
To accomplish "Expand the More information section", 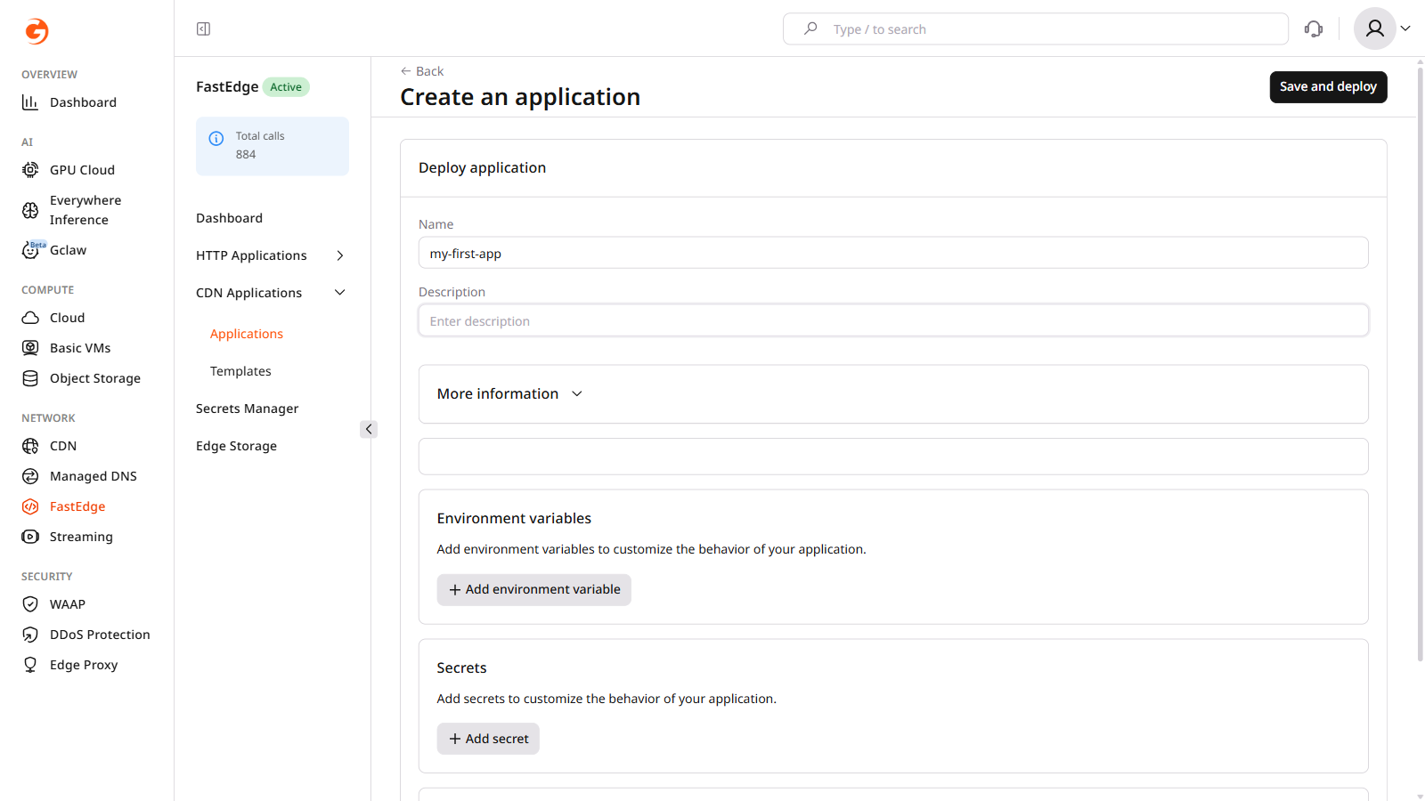I will 509,393.
